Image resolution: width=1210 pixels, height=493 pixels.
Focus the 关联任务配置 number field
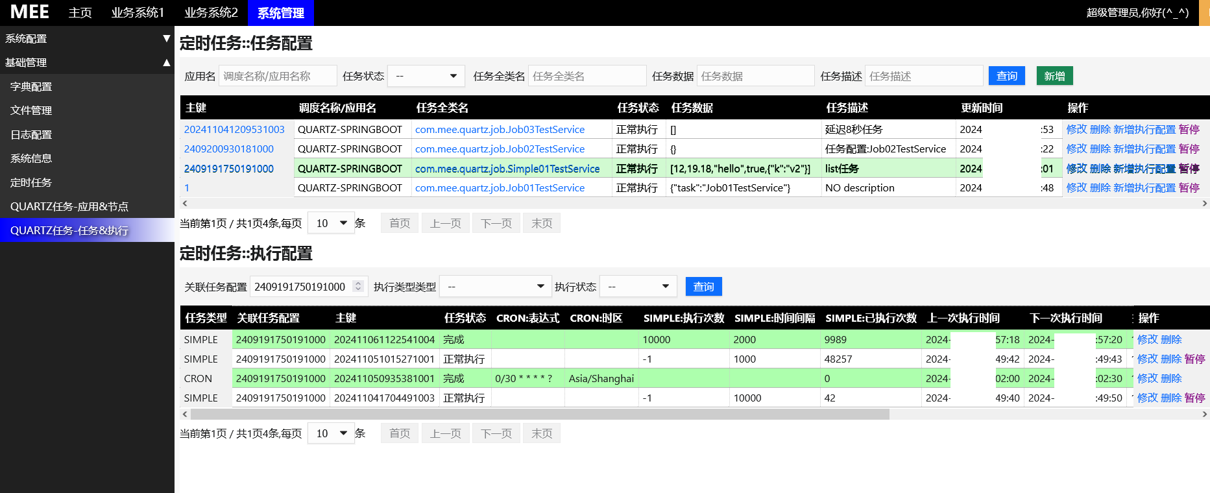[308, 286]
